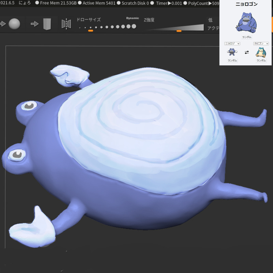This screenshot has width=273, height=273.
Task: Click ランダム button under Poliwhirl sprite
Action: pos(232,60)
